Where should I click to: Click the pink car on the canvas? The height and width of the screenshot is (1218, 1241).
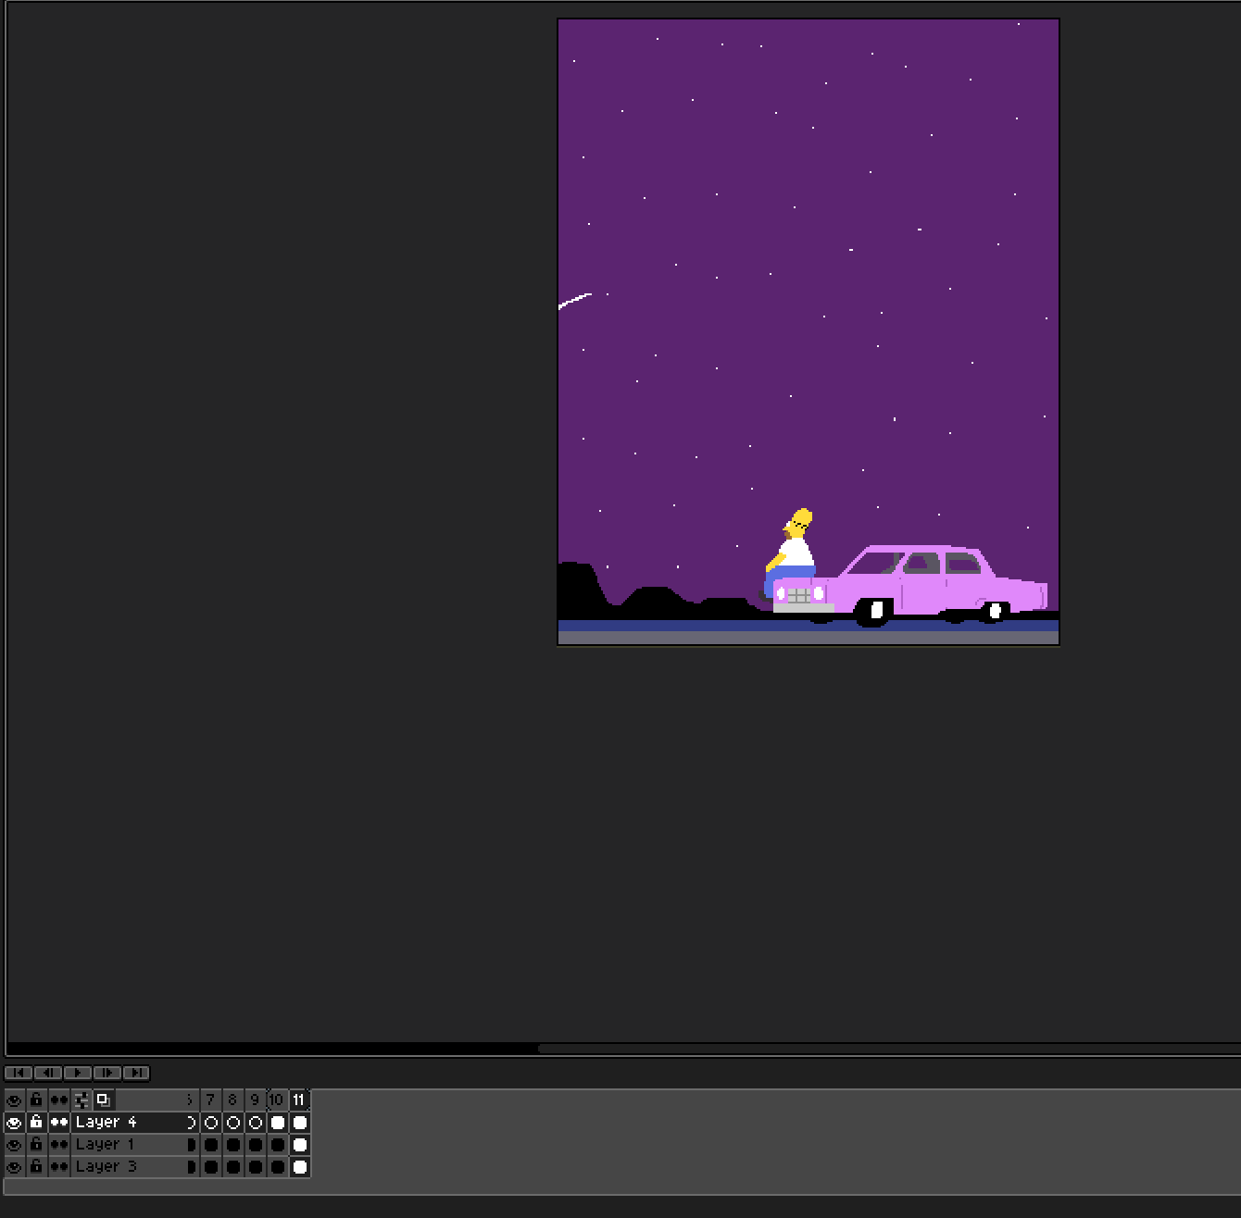(x=912, y=586)
